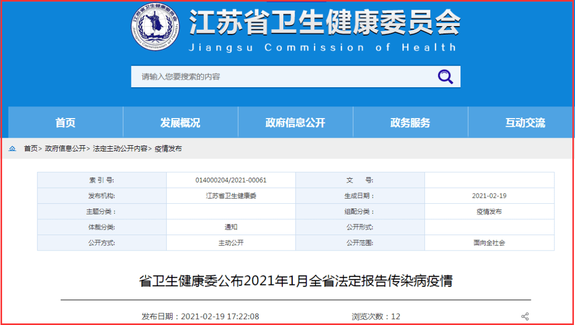Open the 政府信息公开 breadcrumb link
The width and height of the screenshot is (575, 325).
[65, 149]
